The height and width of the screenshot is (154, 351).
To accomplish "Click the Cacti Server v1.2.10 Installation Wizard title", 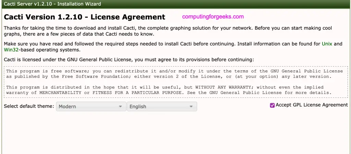I will [x=52, y=4].
